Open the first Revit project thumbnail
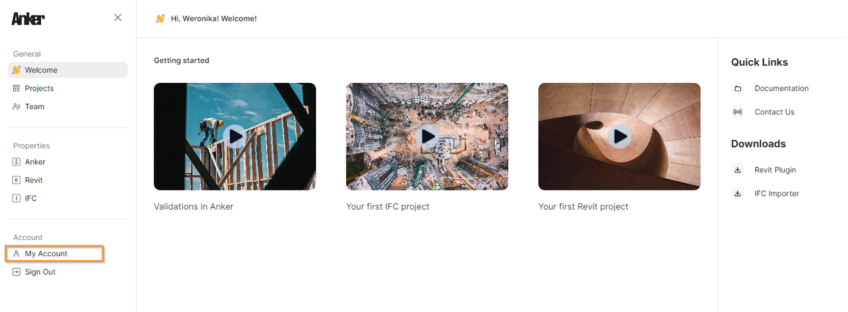Screen dimensions: 848x312 click(619, 136)
